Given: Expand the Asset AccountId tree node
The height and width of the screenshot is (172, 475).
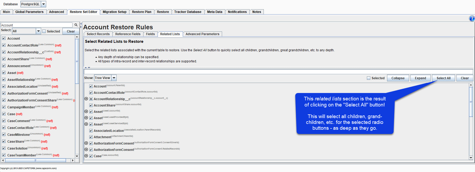Looking at the screenshot, I should point(86,111).
